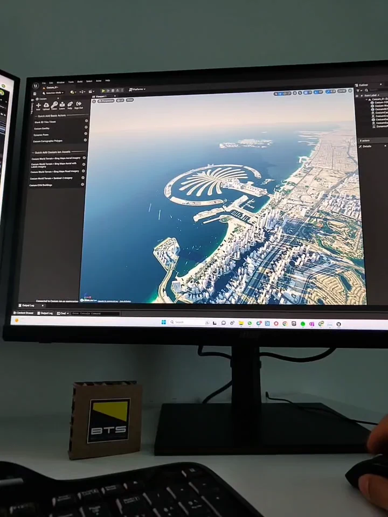Click the Enter Console Command field
This screenshot has width=388, height=517.
[x=96, y=313]
